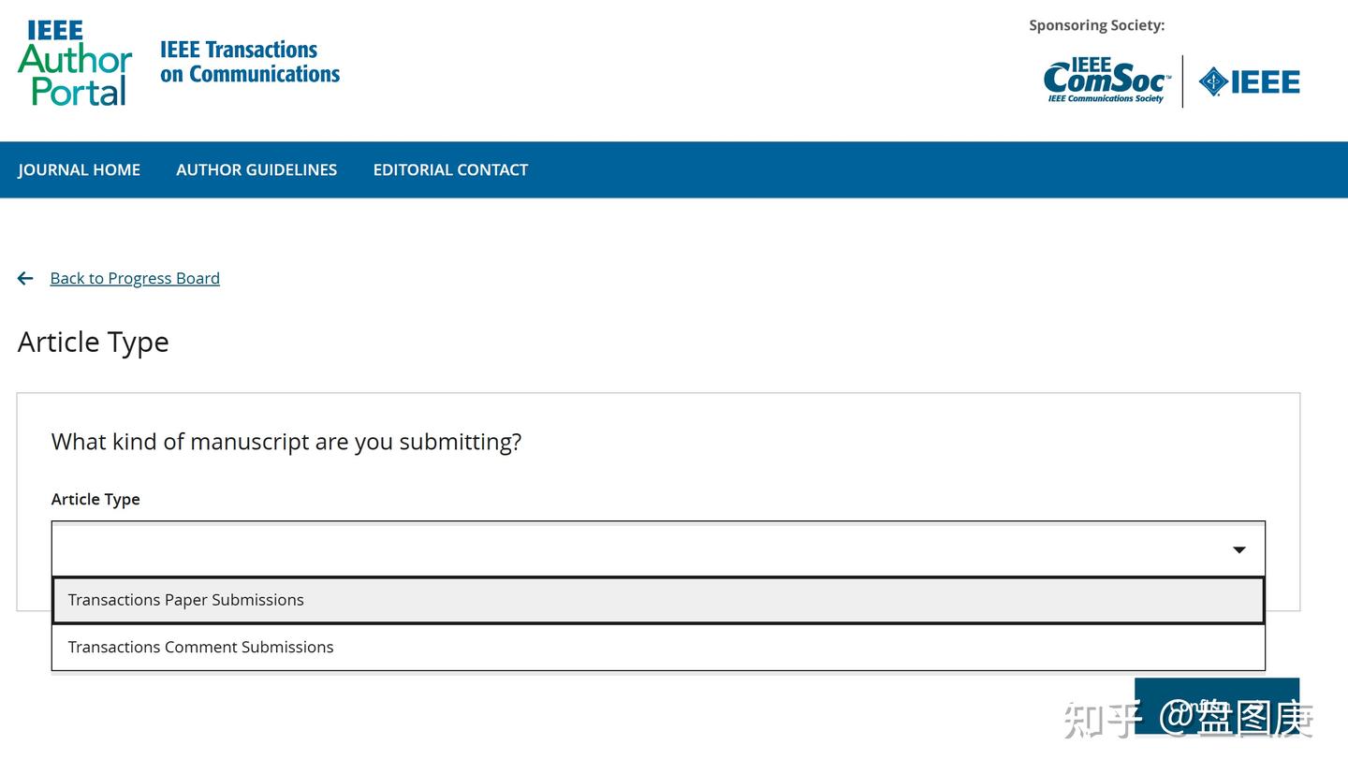The image size is (1348, 774).
Task: Follow the Back to Progress Board link
Action: (x=135, y=278)
